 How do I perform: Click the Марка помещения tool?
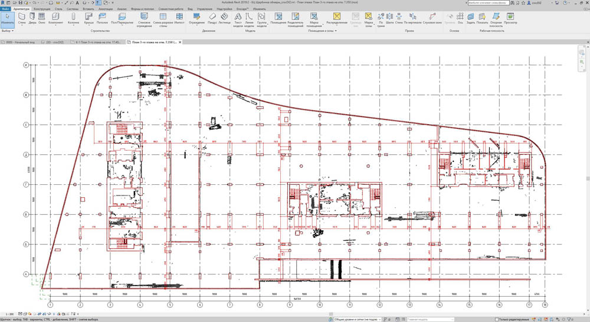click(x=314, y=20)
